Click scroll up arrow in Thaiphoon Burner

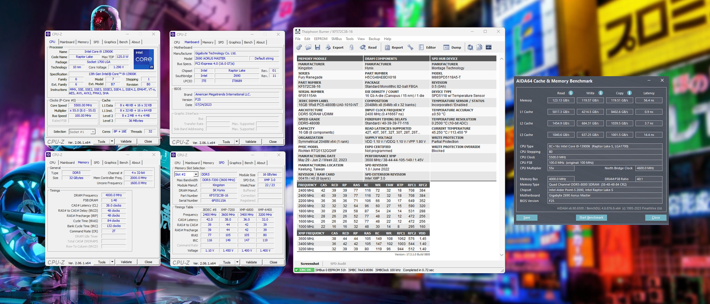pos(501,59)
